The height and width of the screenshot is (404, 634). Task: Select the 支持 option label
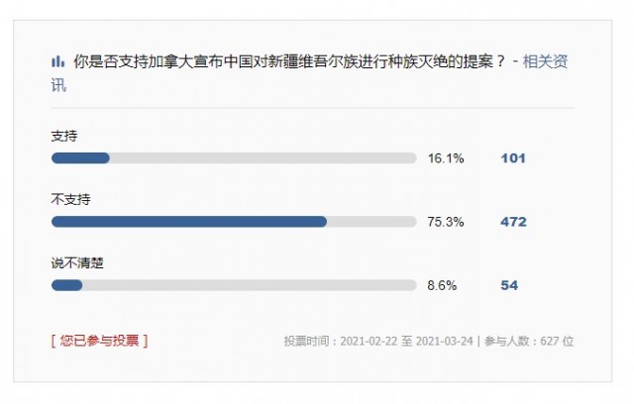(64, 136)
